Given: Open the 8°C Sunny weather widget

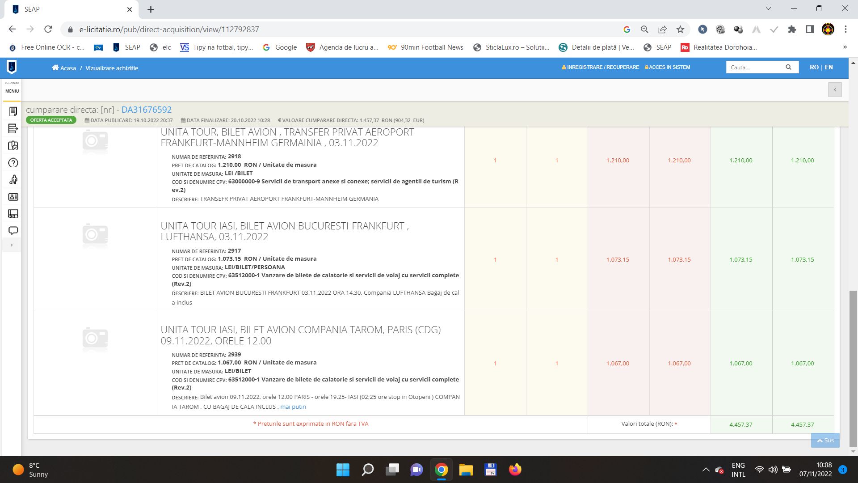Looking at the screenshot, I should (x=30, y=470).
